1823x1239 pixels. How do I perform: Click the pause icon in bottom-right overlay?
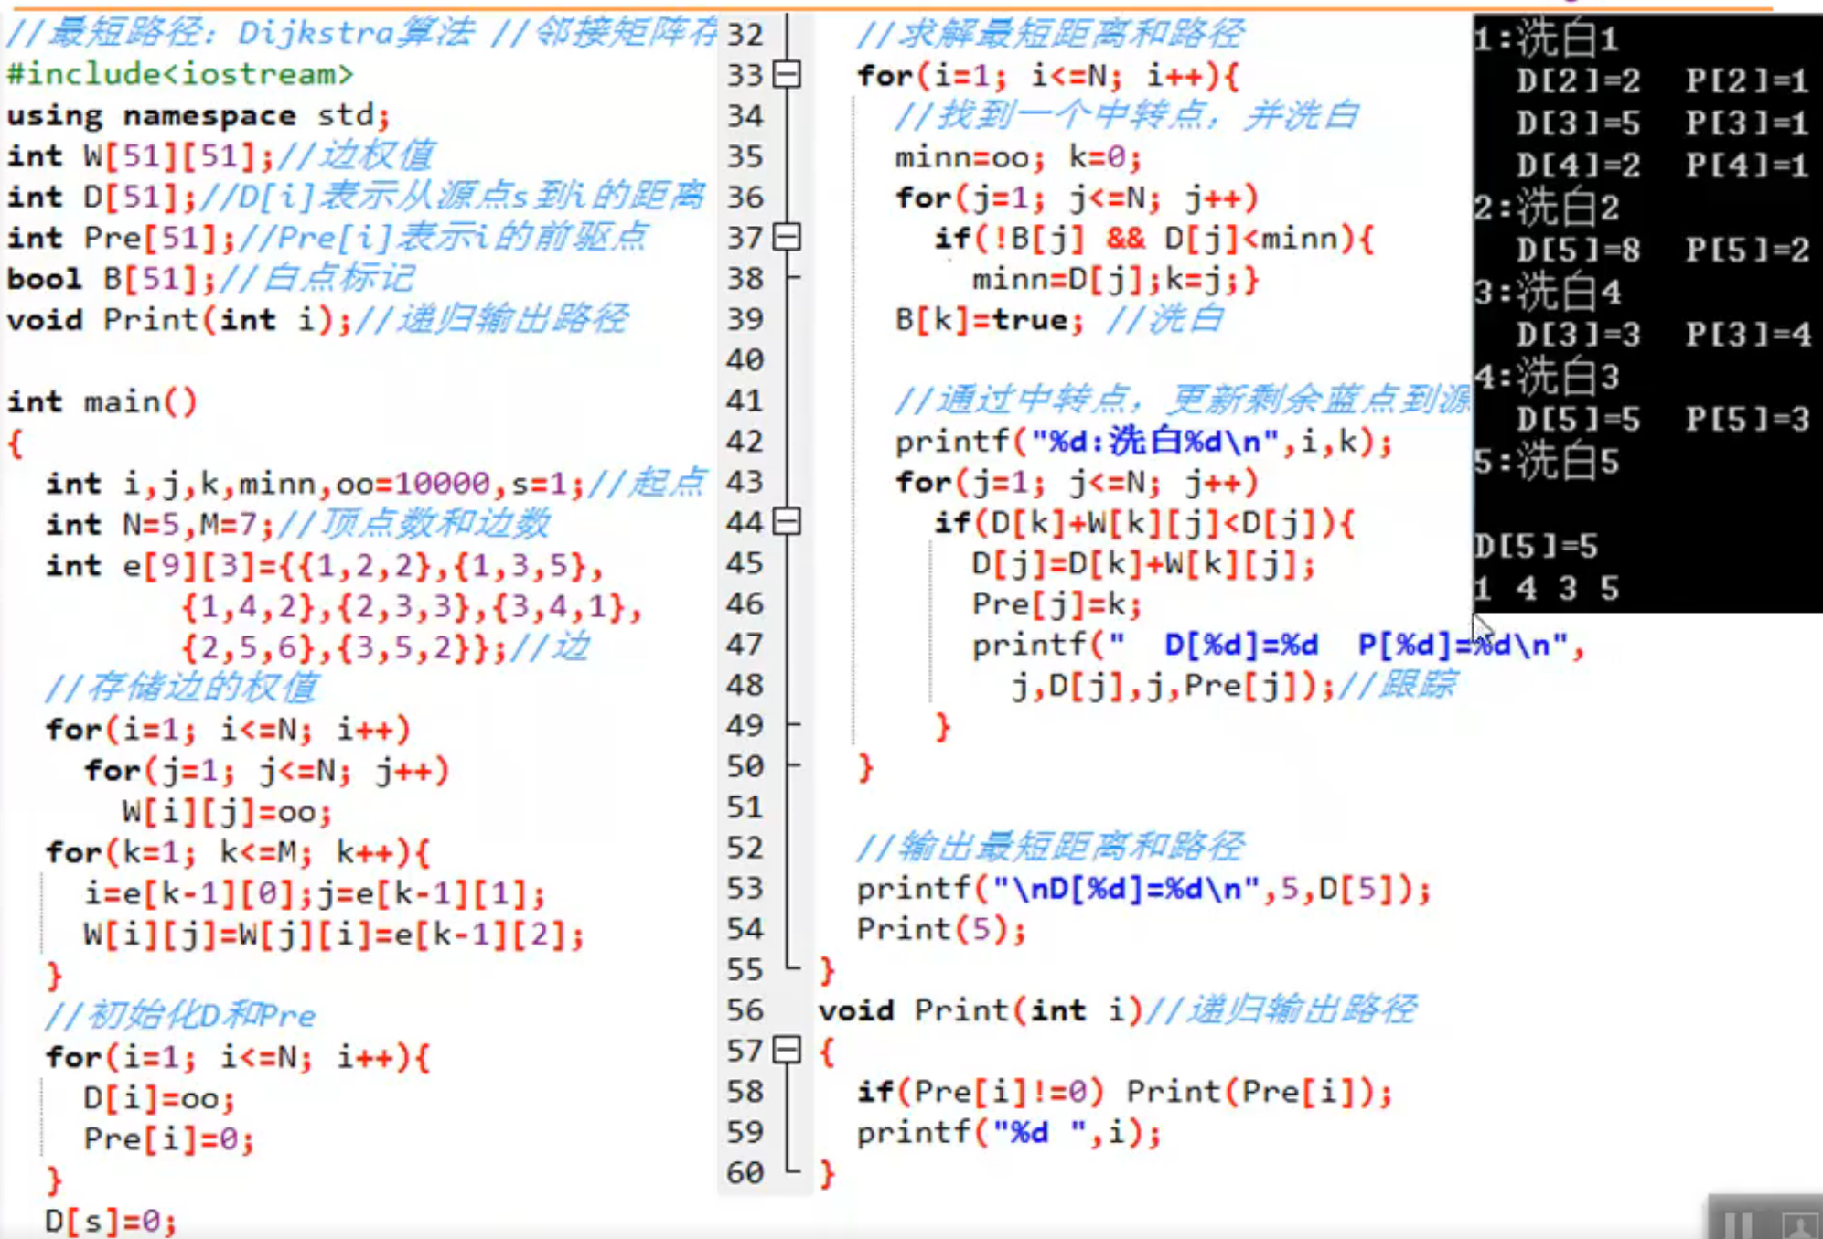(x=1738, y=1223)
